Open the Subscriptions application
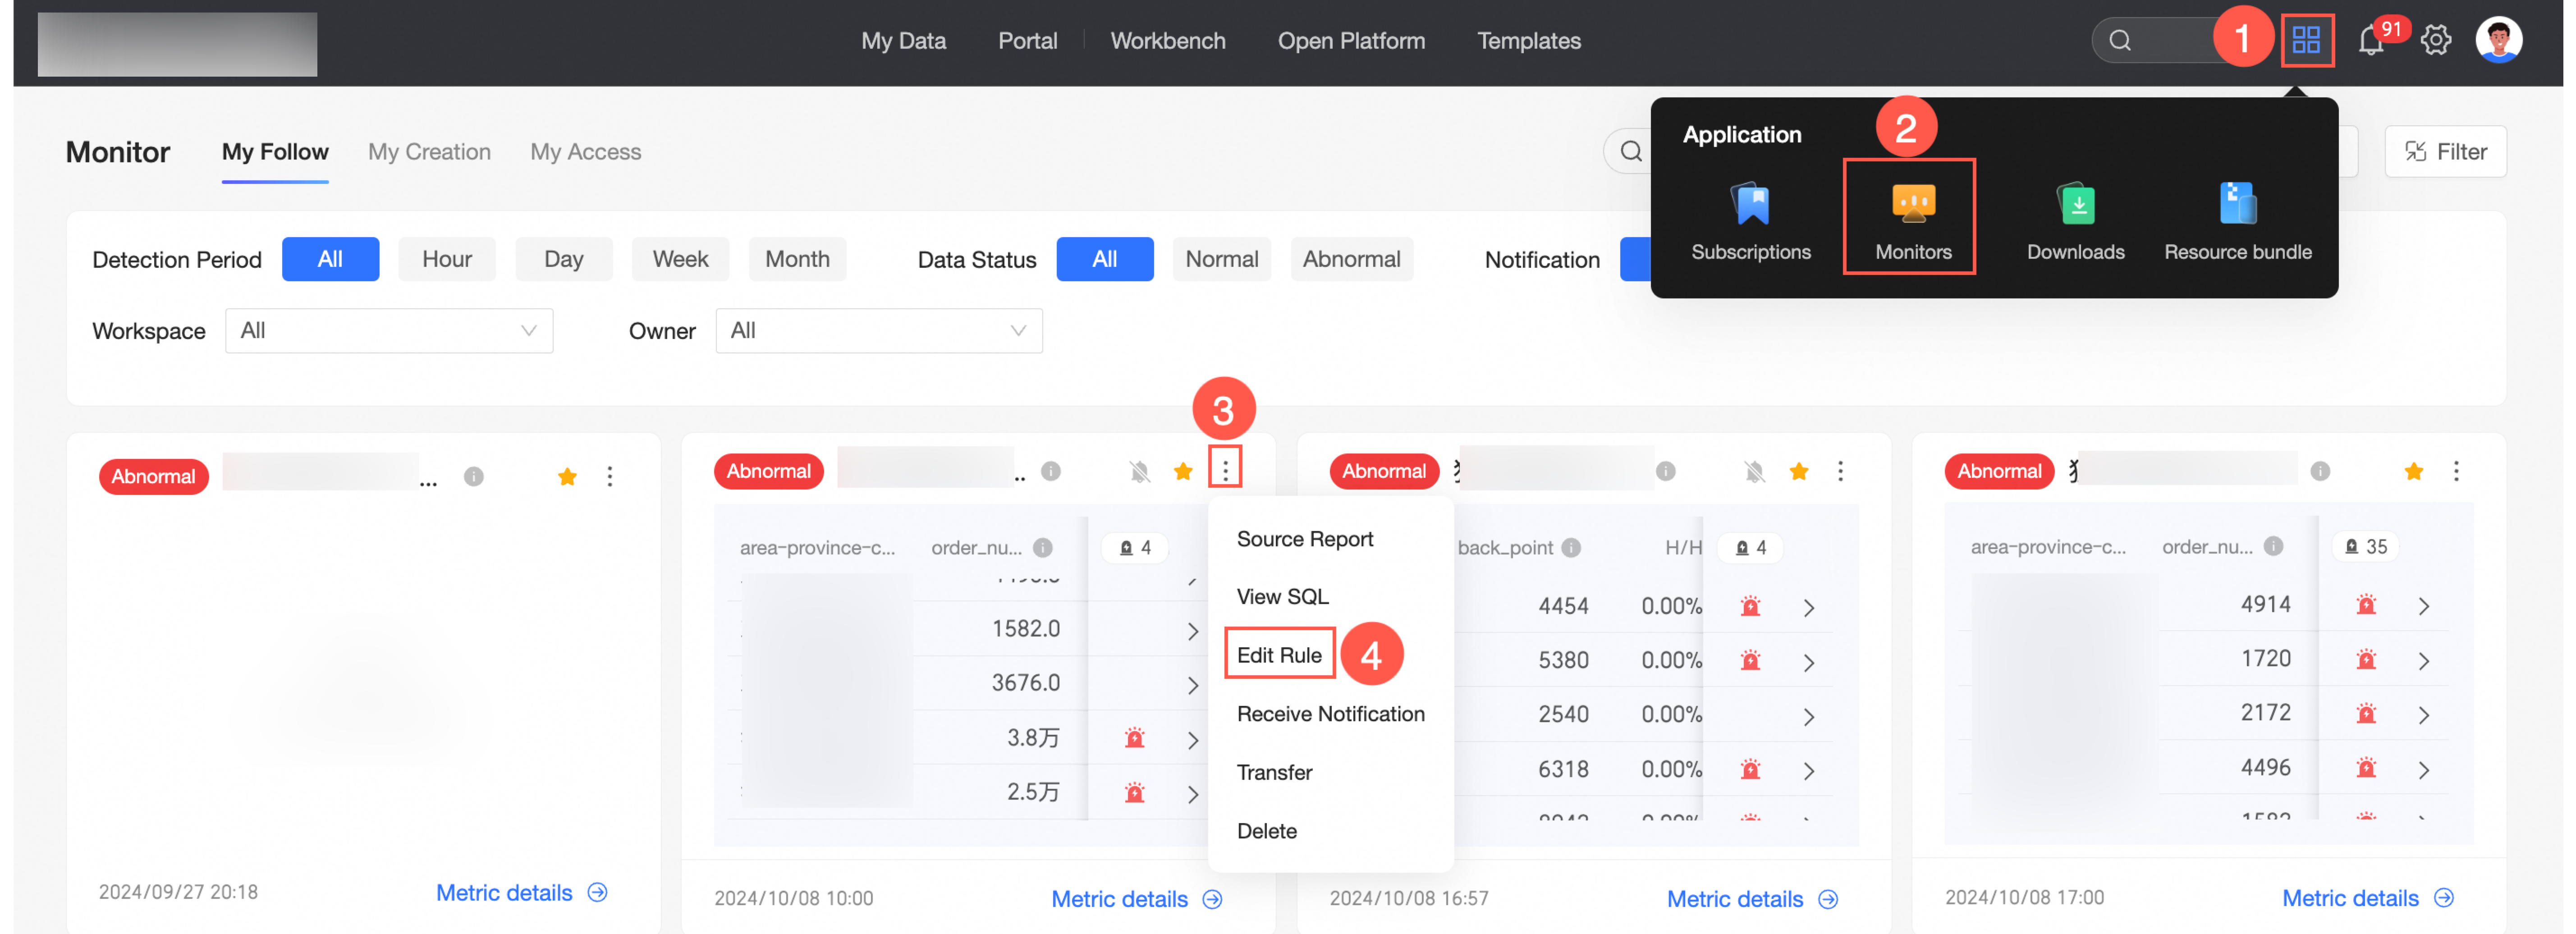This screenshot has height=934, width=2576. [x=1750, y=222]
